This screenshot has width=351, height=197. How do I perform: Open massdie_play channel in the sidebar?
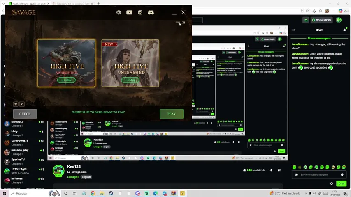pyautogui.click(x=24, y=152)
